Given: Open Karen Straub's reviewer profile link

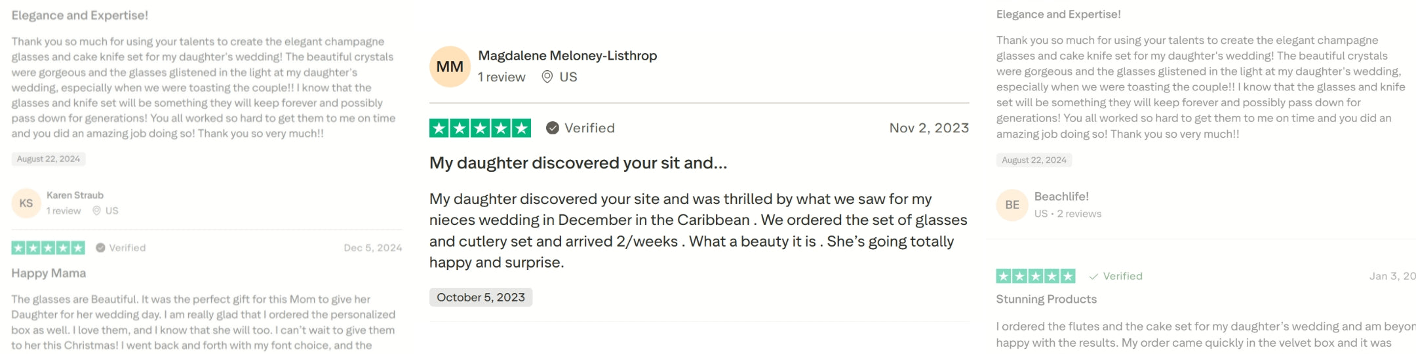Looking at the screenshot, I should click(75, 195).
